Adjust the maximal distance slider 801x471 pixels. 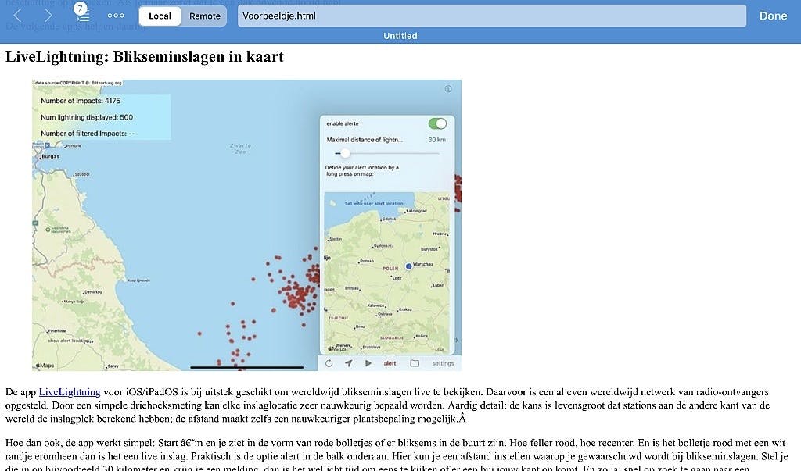click(386, 153)
